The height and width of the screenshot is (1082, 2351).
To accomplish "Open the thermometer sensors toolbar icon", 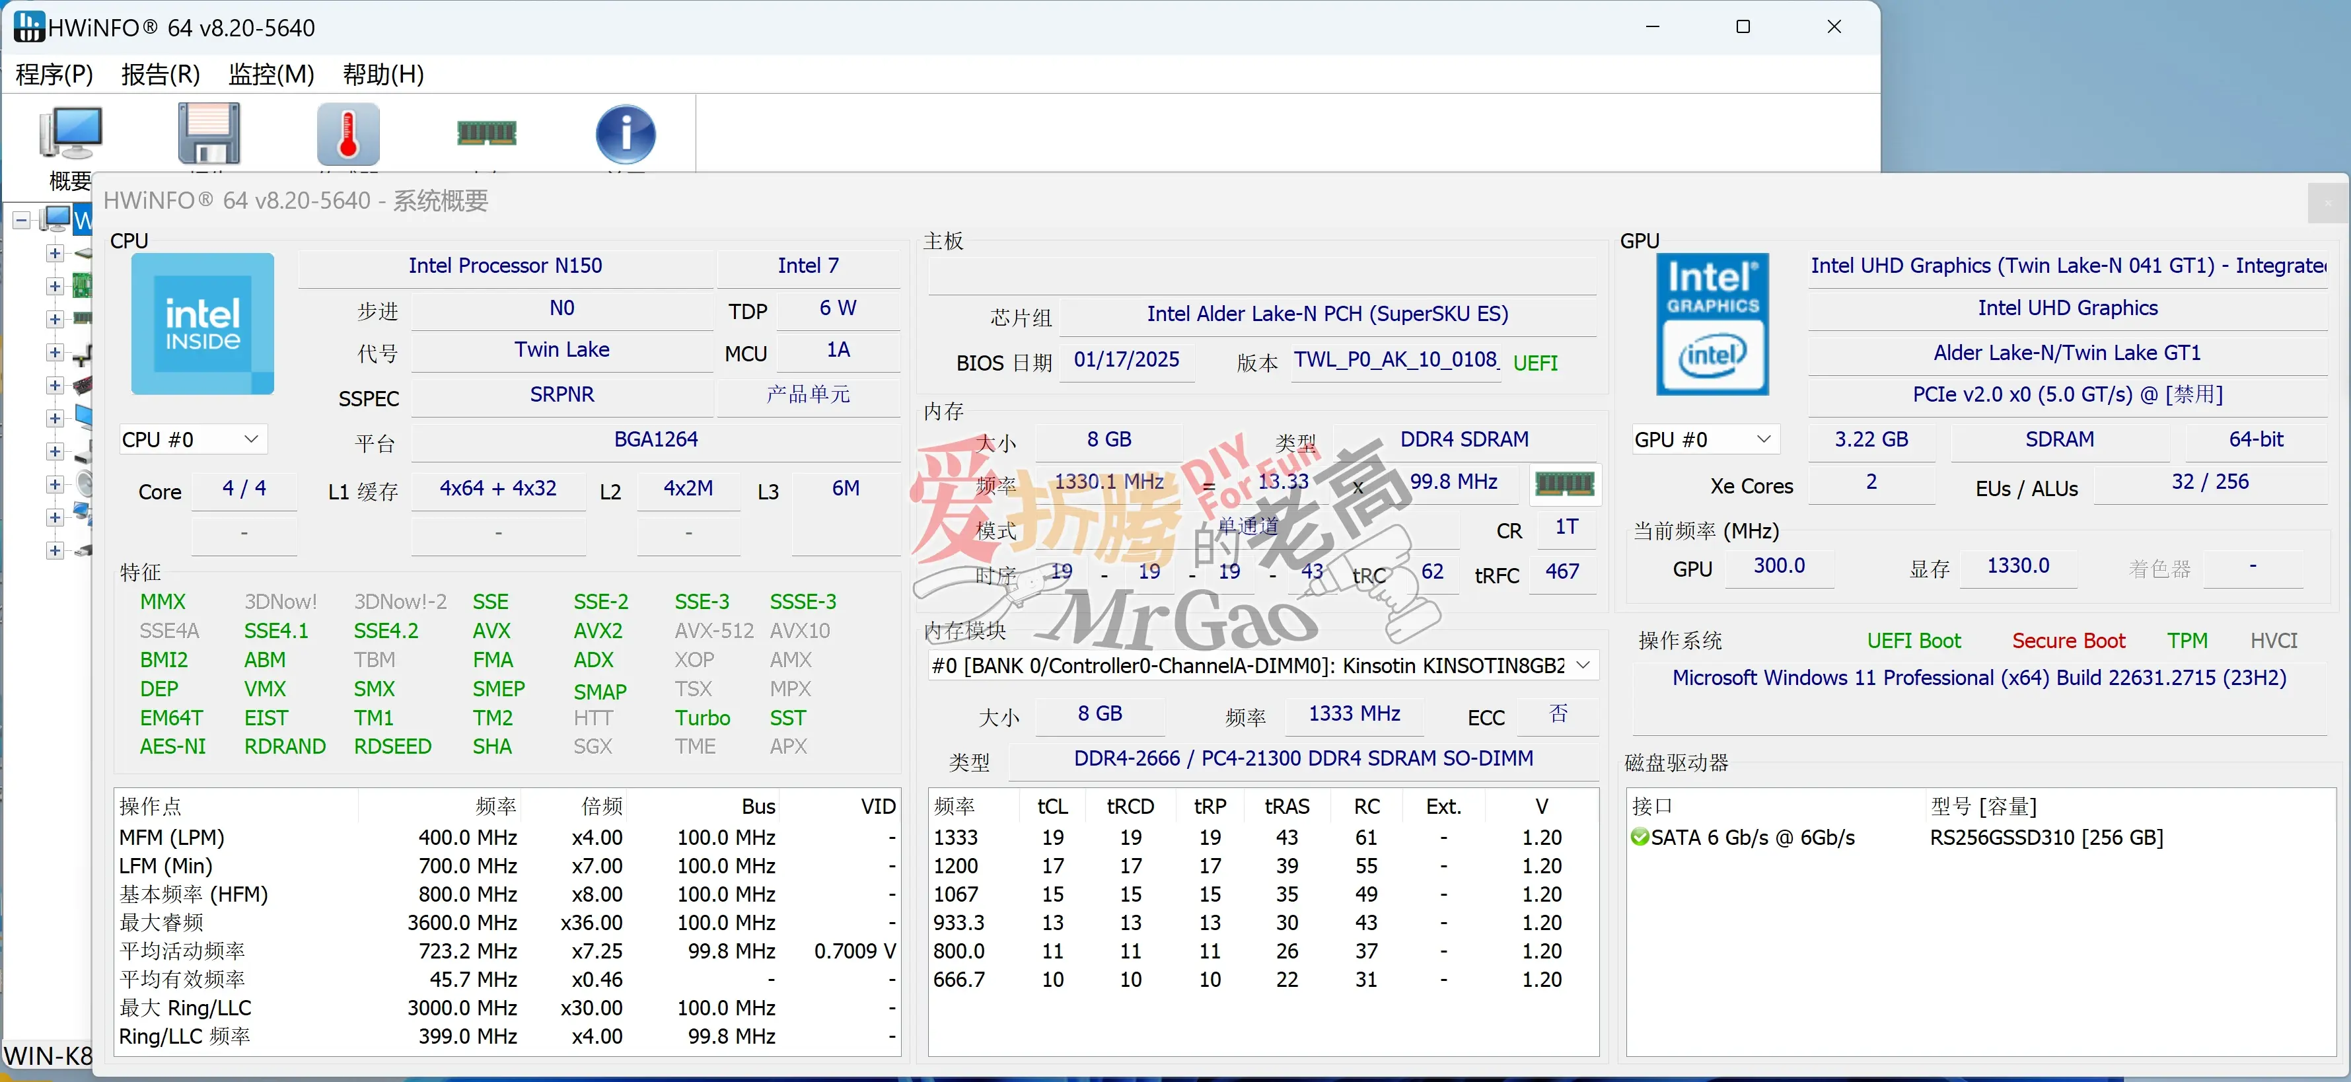I will click(347, 135).
